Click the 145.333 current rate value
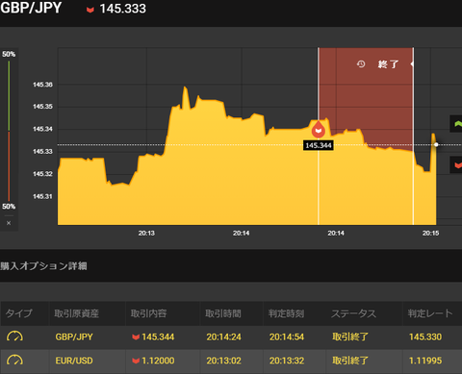The height and width of the screenshot is (374, 462). [x=123, y=9]
